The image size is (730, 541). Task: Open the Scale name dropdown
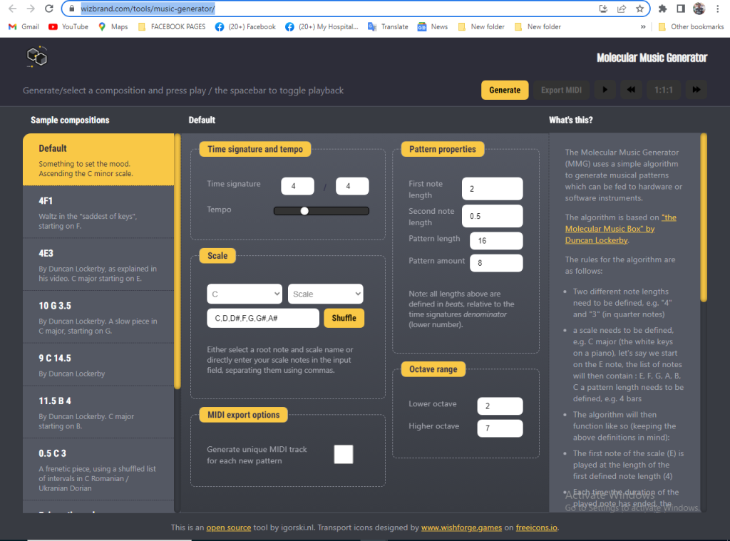point(325,294)
